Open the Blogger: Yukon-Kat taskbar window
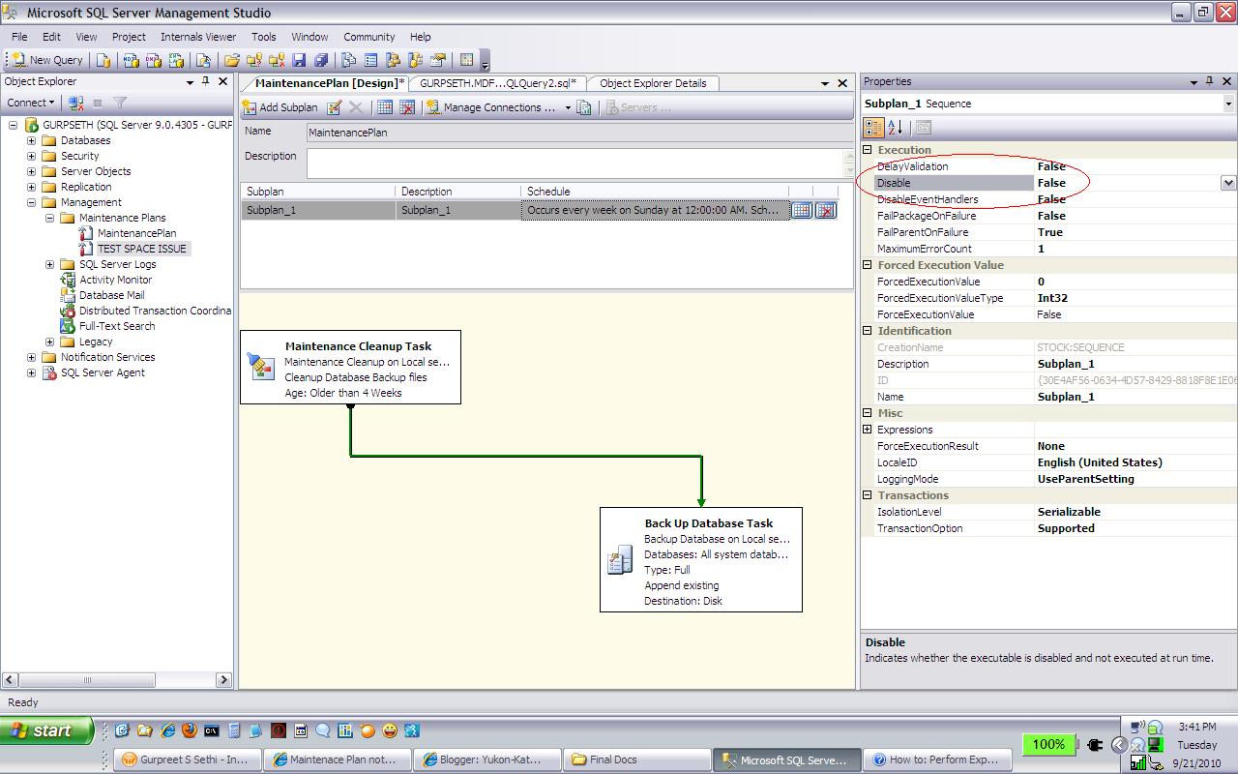1238x774 pixels. click(486, 759)
